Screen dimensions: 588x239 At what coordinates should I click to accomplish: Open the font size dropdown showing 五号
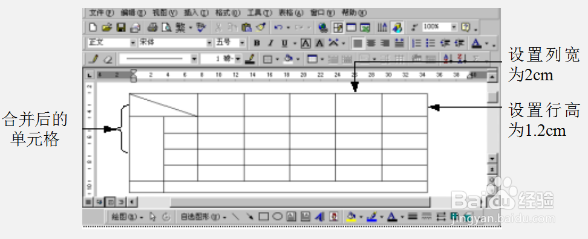pyautogui.click(x=242, y=43)
